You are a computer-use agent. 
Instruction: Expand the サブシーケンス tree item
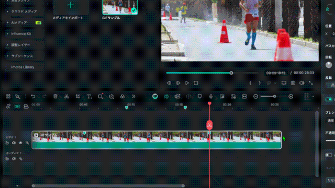point(8,56)
